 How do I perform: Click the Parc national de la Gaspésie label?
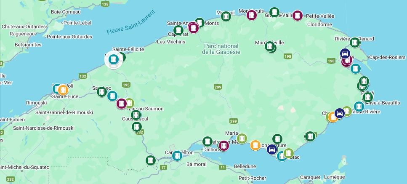tap(221, 49)
